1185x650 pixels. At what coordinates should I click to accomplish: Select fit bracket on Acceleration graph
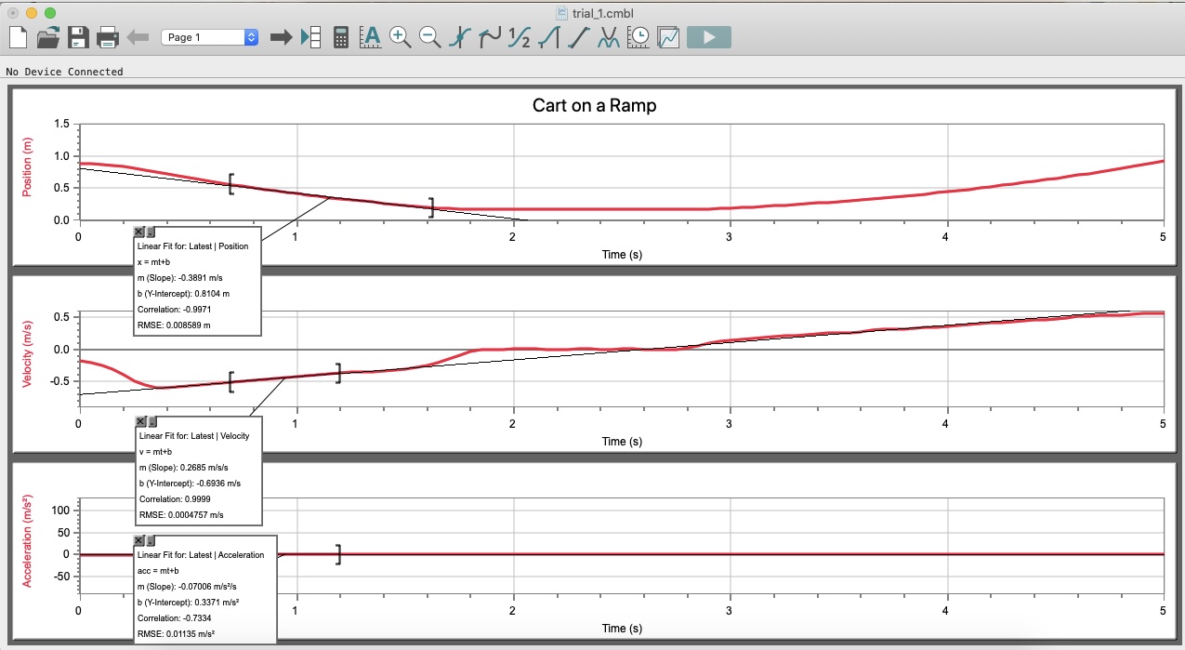click(338, 554)
